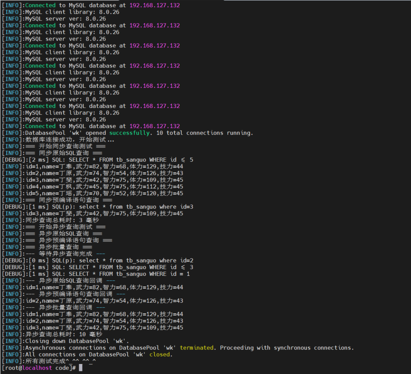Click the "Asynchronous connections on DatabasePool" line
This screenshot has width=411, height=374.
[178, 348]
